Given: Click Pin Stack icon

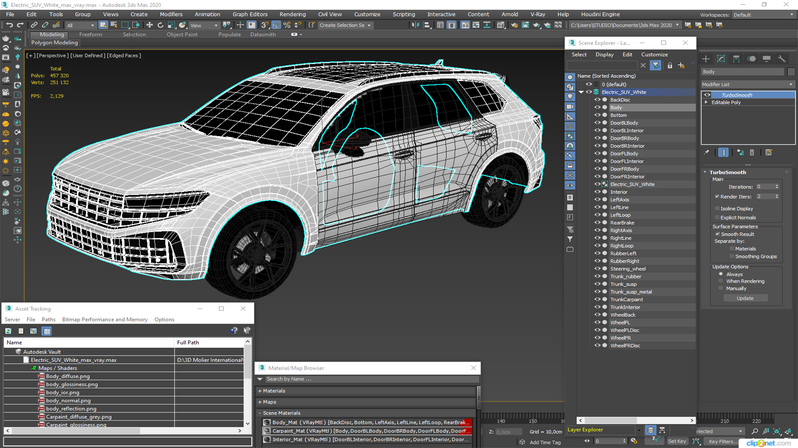Looking at the screenshot, I should pyautogui.click(x=706, y=153).
